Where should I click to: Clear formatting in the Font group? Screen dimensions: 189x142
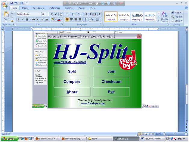pos(60,14)
